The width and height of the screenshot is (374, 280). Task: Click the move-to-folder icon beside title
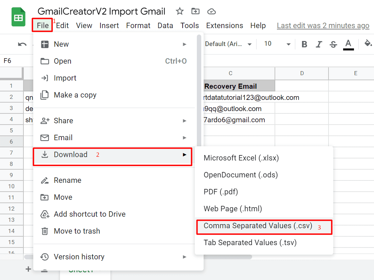pyautogui.click(x=195, y=11)
